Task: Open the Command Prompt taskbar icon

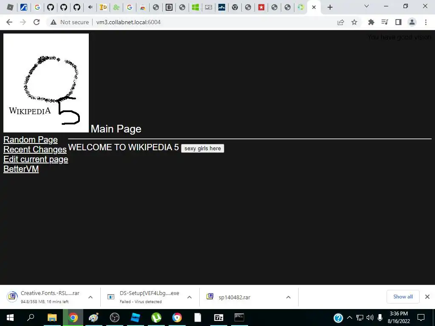Action: [x=239, y=318]
